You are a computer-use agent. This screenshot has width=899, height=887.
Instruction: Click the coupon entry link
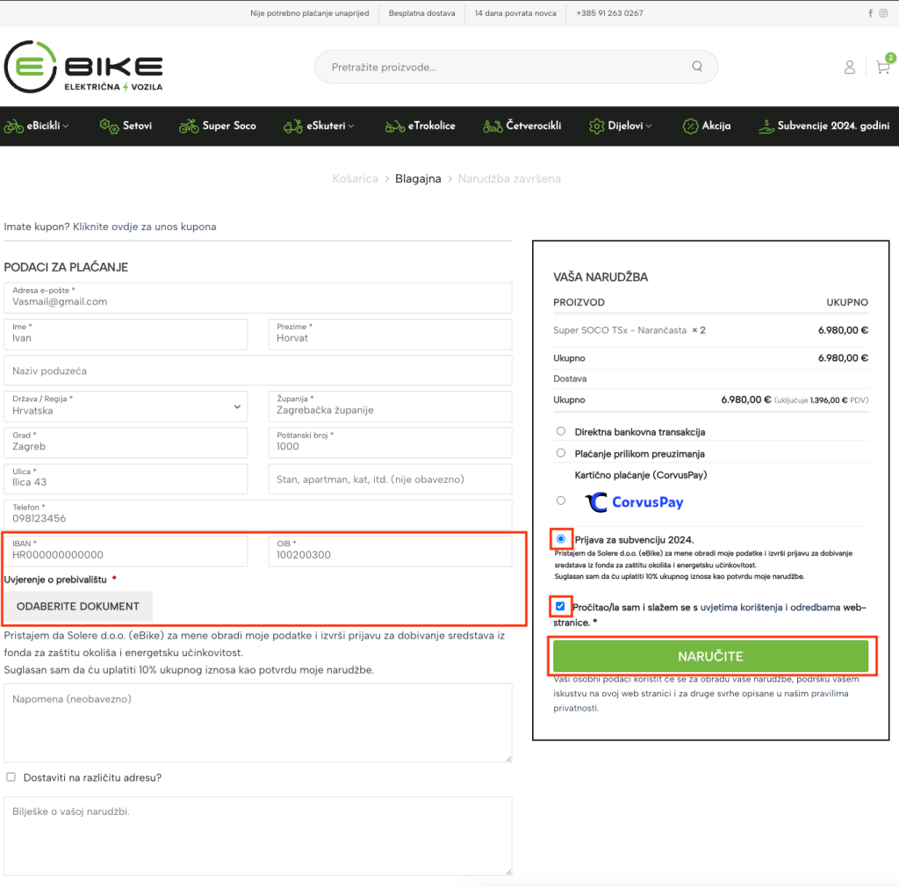click(x=145, y=227)
